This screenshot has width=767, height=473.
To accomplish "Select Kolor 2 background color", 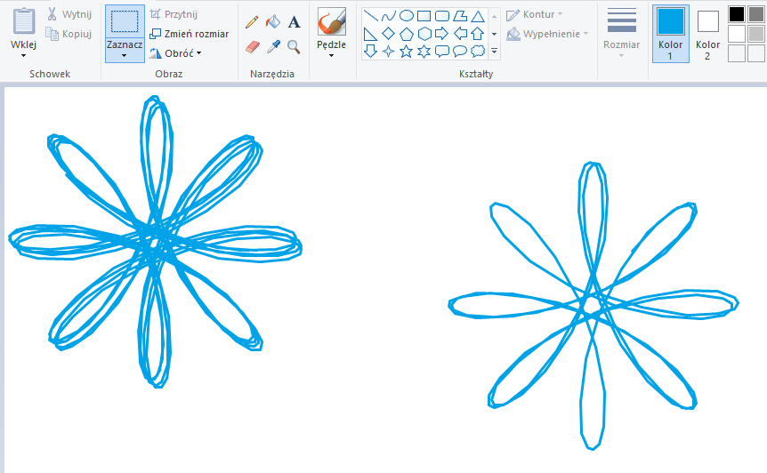I will [707, 34].
